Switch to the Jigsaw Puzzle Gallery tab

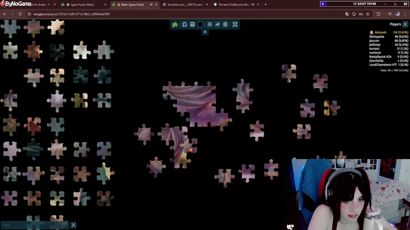(82, 4)
